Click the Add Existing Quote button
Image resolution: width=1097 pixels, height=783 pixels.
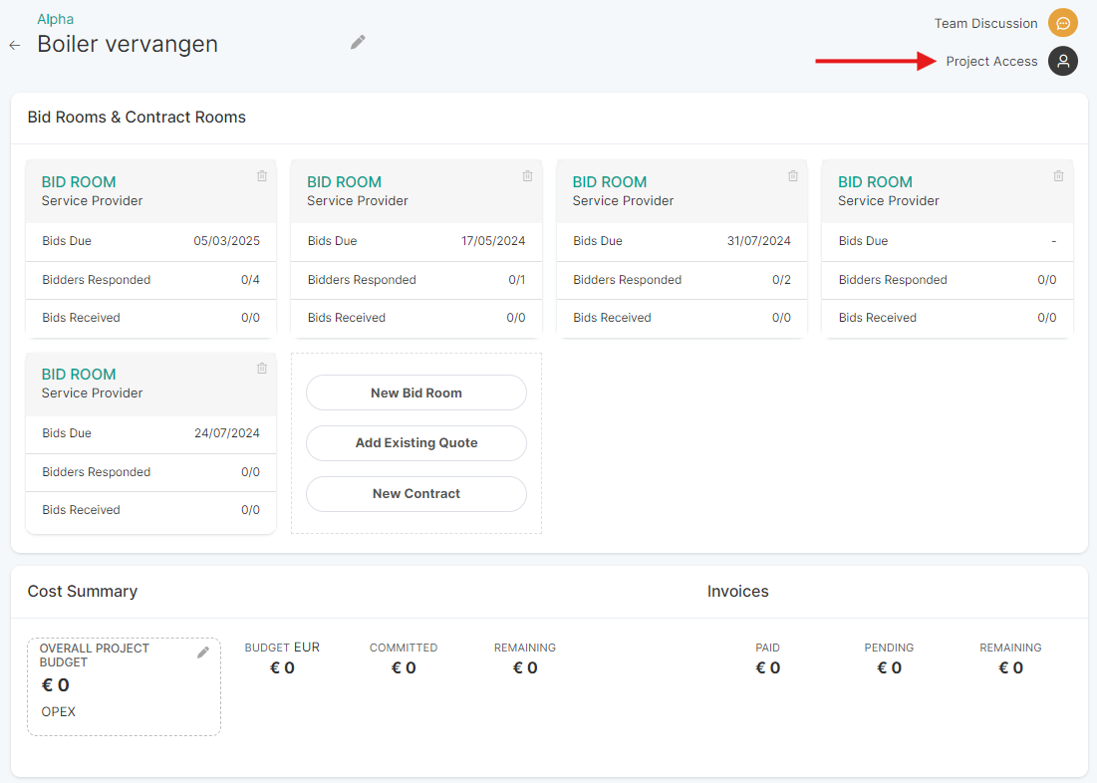(416, 443)
